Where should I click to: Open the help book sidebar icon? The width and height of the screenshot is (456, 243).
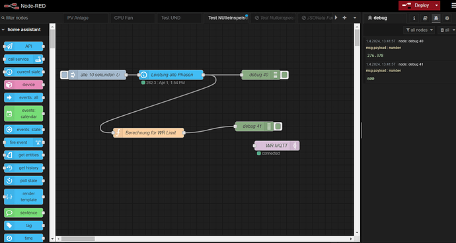pyautogui.click(x=425, y=18)
